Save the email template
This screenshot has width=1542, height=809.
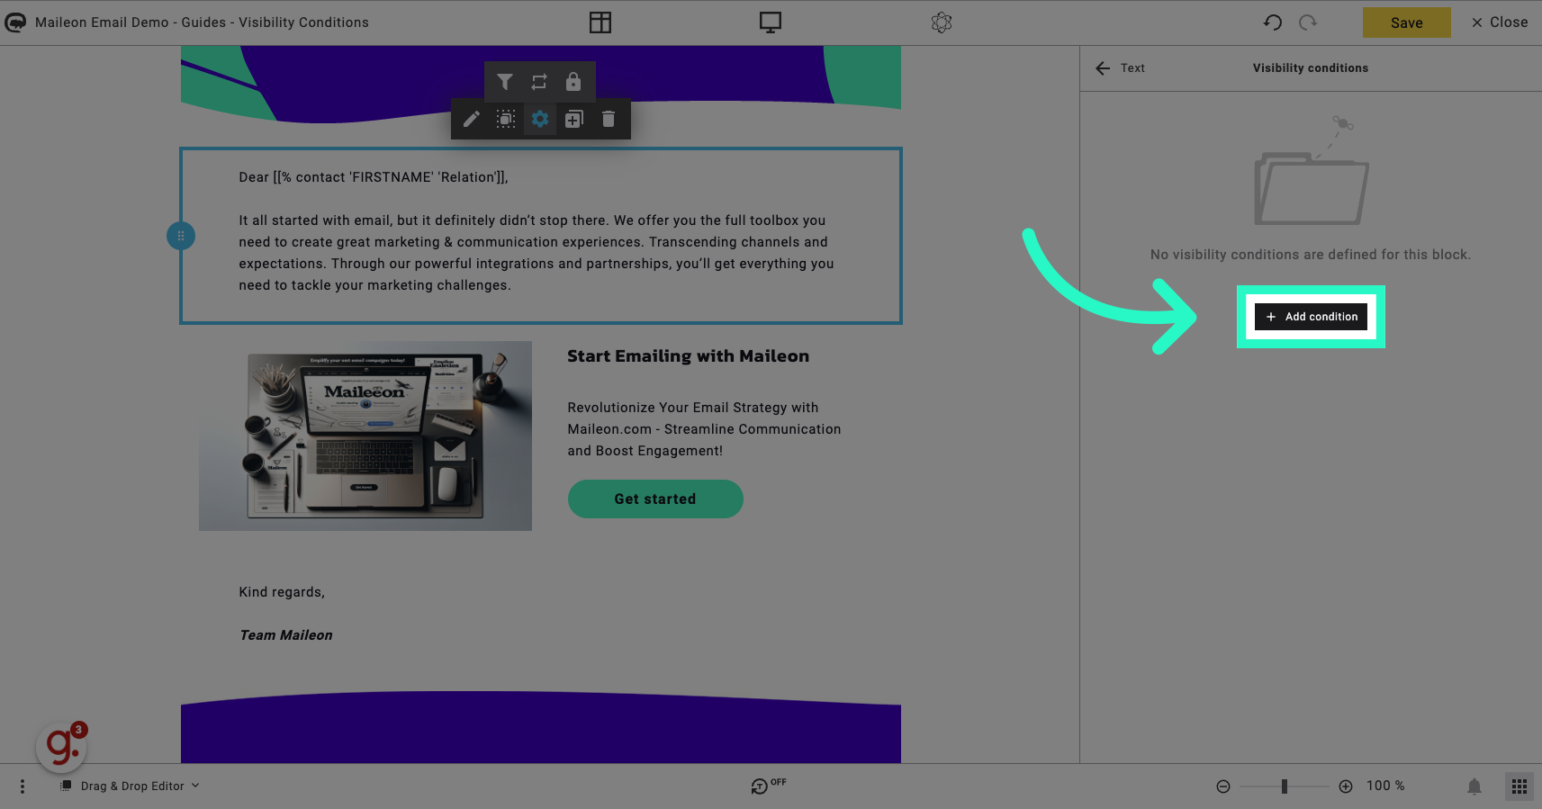(1407, 22)
